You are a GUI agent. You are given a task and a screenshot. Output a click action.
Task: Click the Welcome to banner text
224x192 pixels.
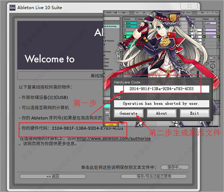point(50,59)
